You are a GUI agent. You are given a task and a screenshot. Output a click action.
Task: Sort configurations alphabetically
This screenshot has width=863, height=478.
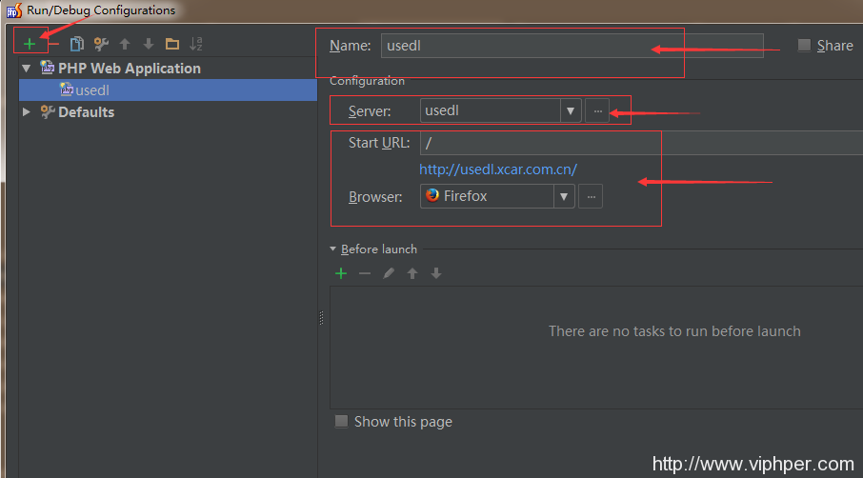tap(196, 44)
